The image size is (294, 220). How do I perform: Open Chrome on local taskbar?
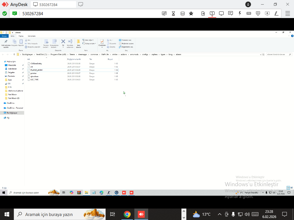click(127, 214)
